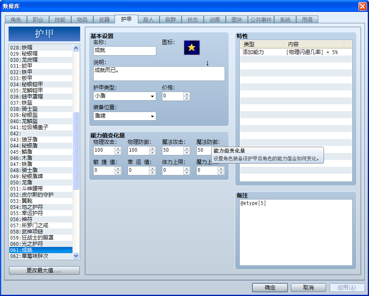The image size is (369, 296).
Task: Select 028:铁帽 in the armor list
Action: click(41, 47)
